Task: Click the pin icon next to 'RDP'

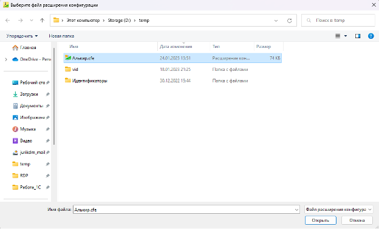Action: click(x=48, y=176)
